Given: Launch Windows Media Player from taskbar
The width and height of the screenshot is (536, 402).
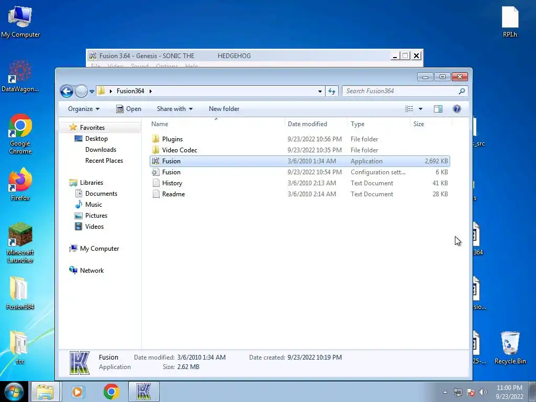Looking at the screenshot, I should point(78,392).
